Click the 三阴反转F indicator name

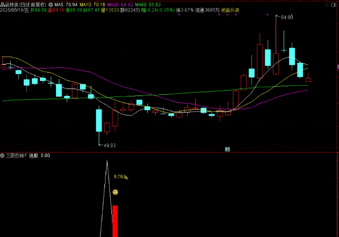click(x=17, y=155)
